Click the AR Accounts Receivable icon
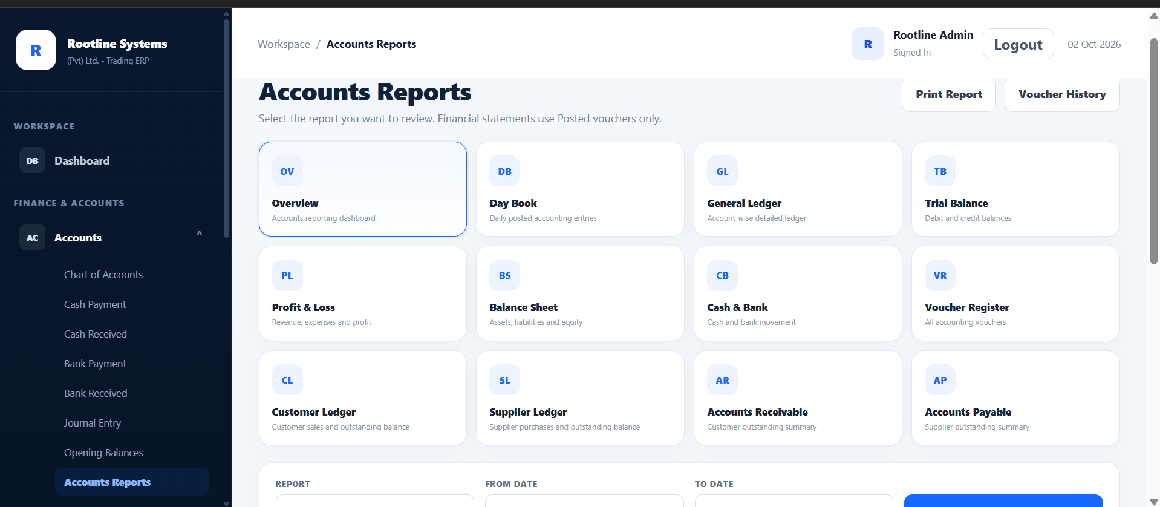1160x507 pixels. (723, 380)
